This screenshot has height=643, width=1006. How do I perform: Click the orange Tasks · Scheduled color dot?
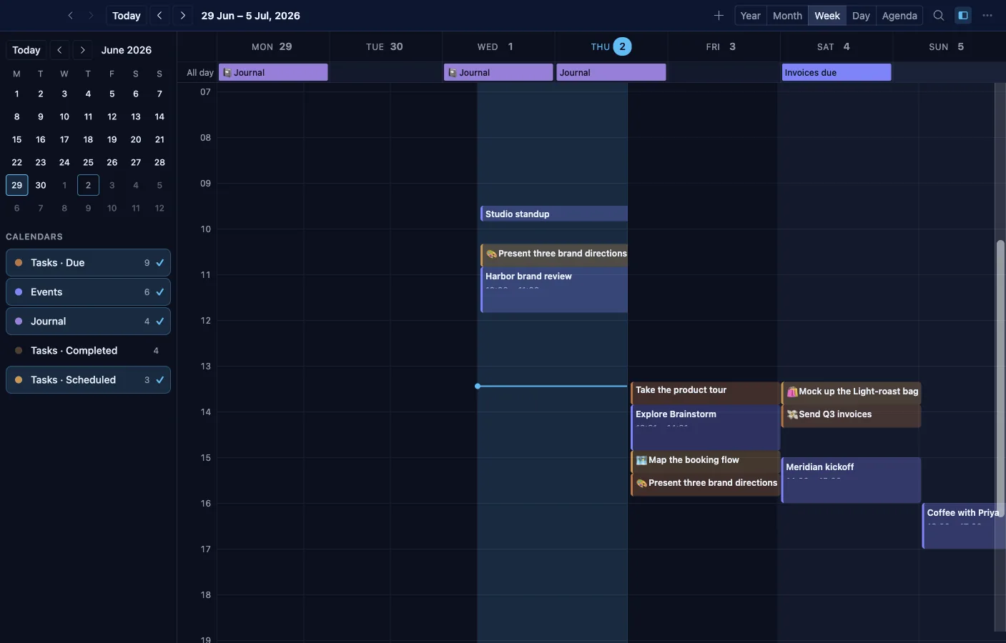19,380
